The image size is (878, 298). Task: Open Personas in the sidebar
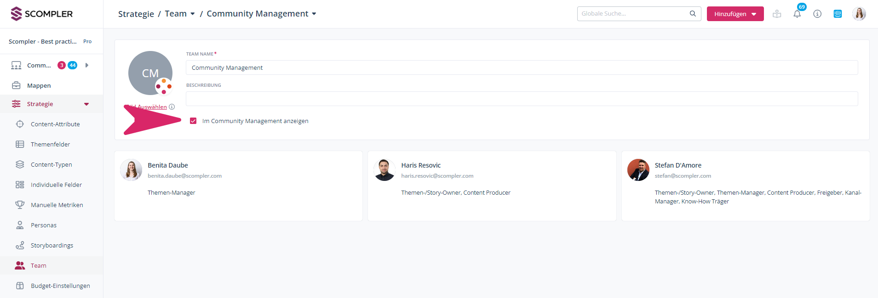tap(44, 225)
